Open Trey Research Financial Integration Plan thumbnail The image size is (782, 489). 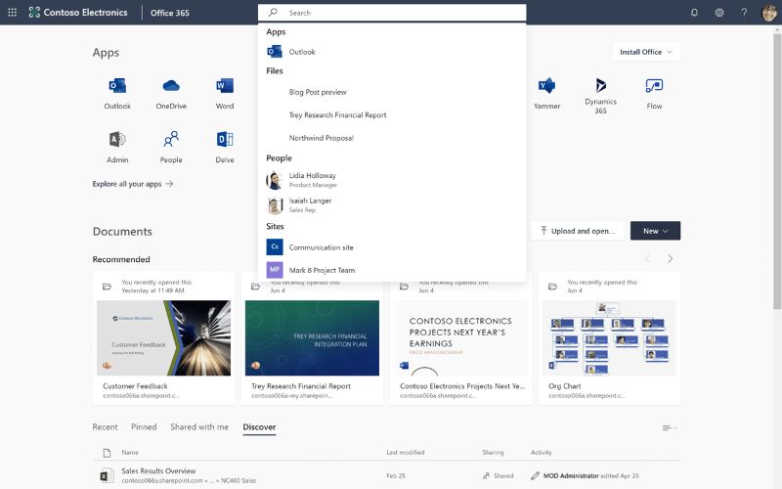pyautogui.click(x=312, y=337)
